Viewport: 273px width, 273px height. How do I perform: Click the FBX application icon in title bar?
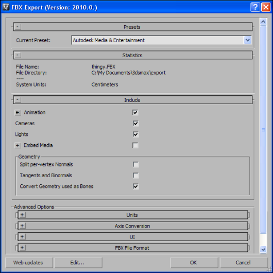point(6,7)
